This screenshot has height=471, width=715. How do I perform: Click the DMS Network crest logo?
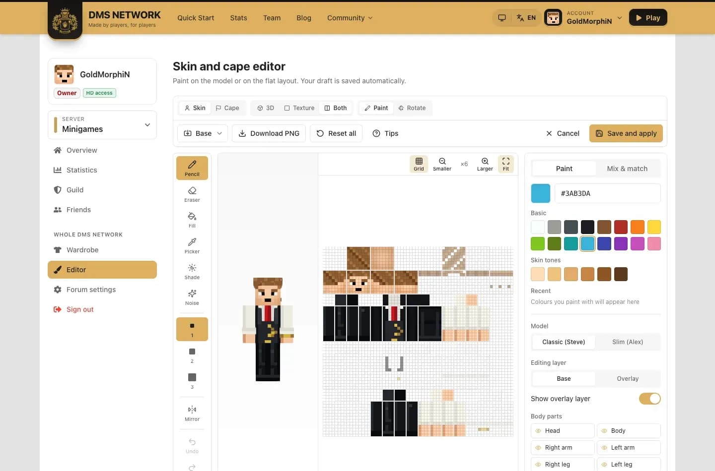pos(65,20)
